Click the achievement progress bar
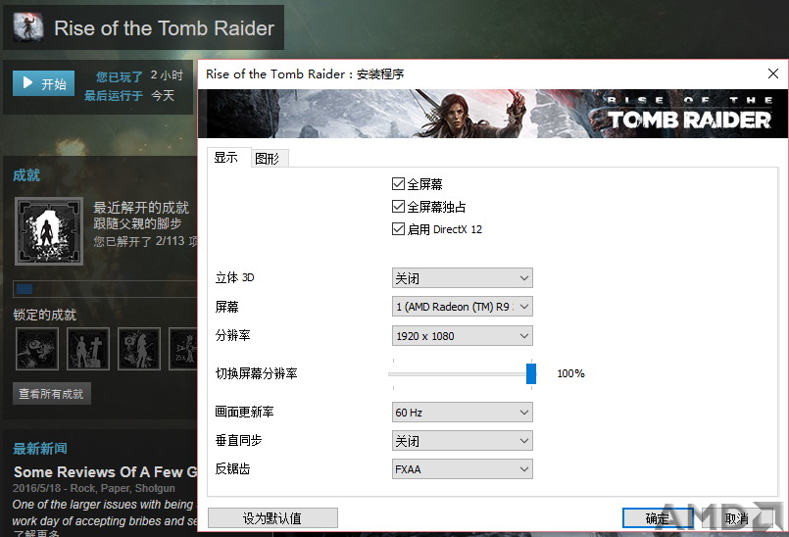789x537 pixels. (105, 289)
